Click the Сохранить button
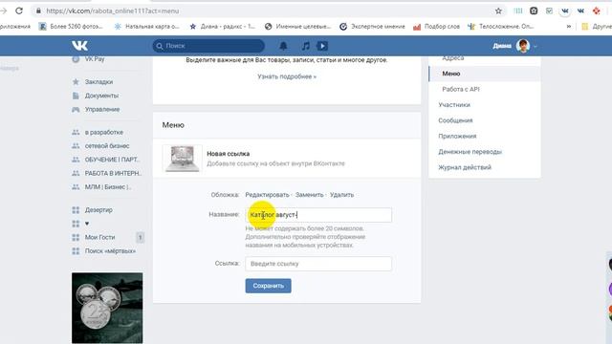The image size is (612, 344). point(268,286)
